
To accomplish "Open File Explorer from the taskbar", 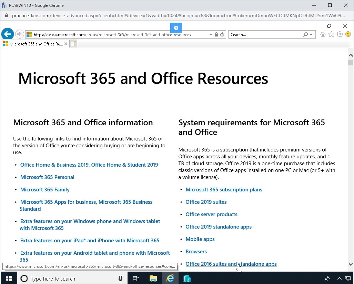I will (x=153, y=278).
